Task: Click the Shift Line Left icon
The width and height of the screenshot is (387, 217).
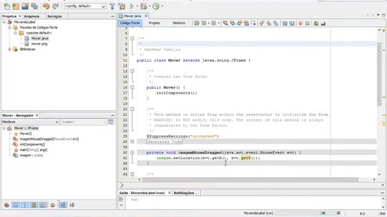Action: pyautogui.click(x=285, y=23)
